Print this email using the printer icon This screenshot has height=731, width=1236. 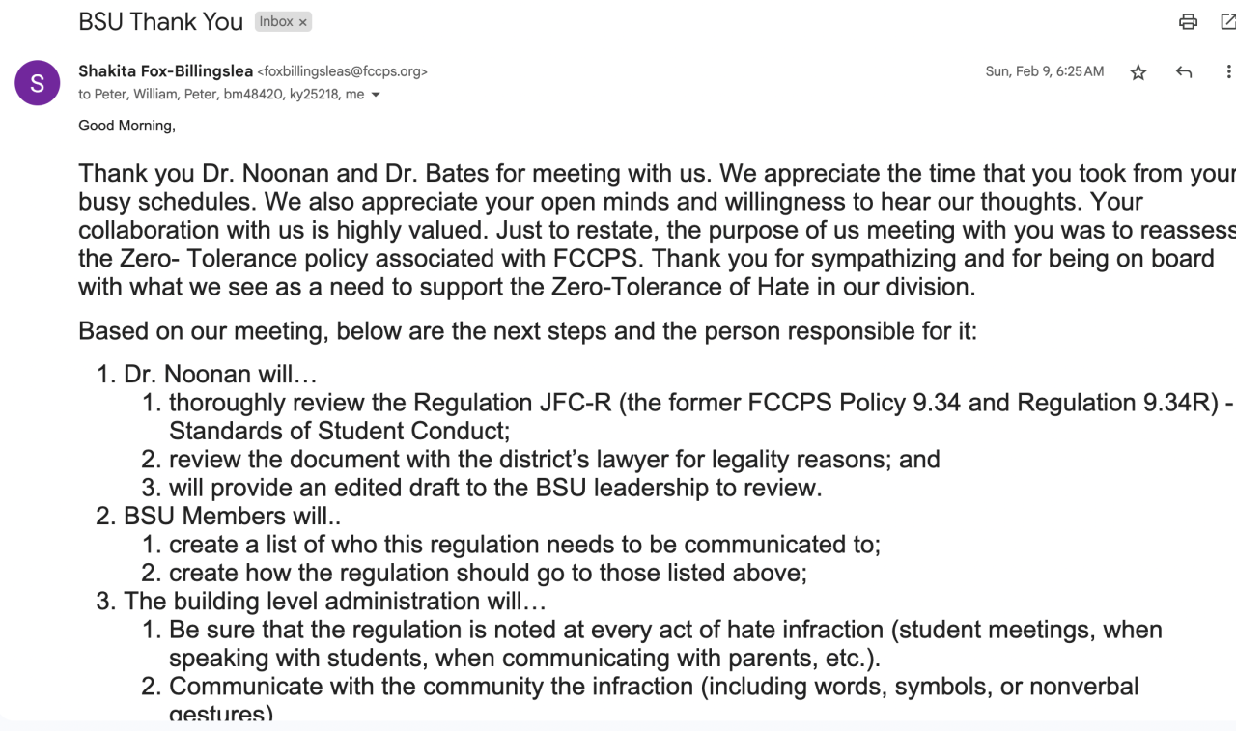pos(1188,22)
